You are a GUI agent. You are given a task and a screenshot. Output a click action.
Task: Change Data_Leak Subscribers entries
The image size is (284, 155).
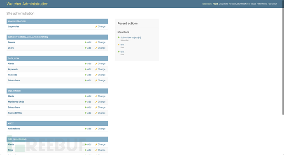(x=100, y=80)
